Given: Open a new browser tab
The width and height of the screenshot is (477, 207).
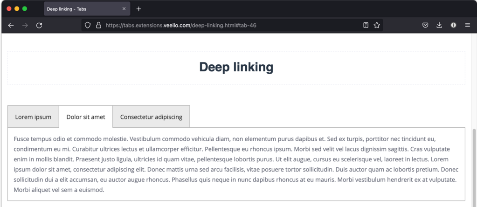Looking at the screenshot, I should 138,9.
